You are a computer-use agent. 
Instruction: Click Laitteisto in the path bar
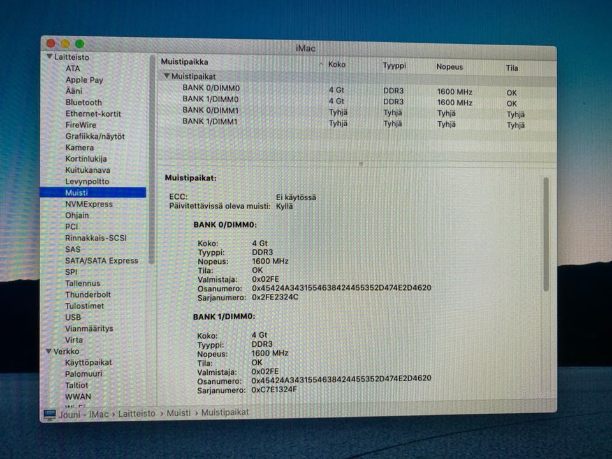click(x=136, y=413)
